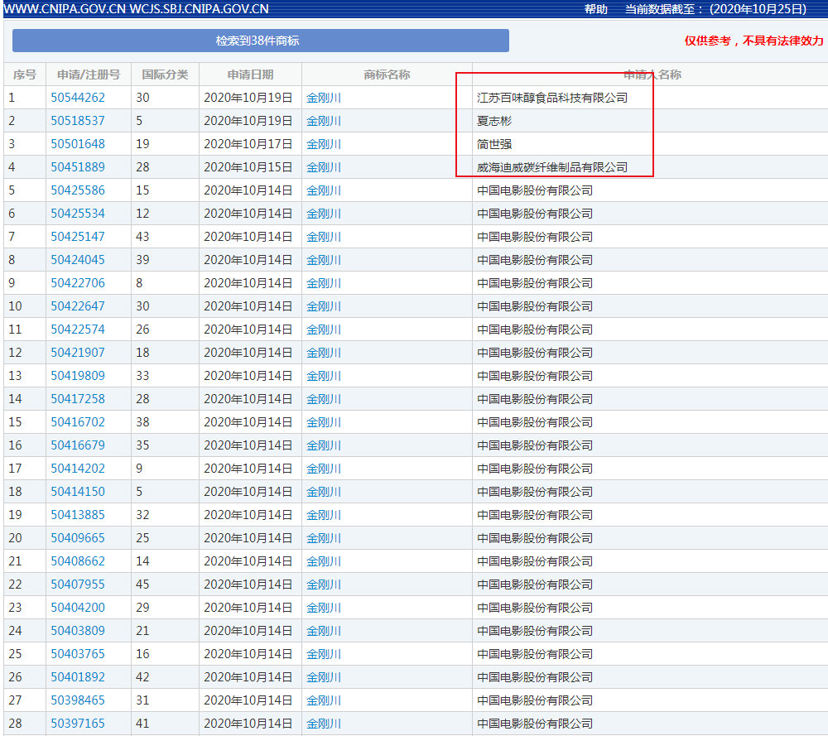The width and height of the screenshot is (828, 736).
Task: Open registration number 50422706
Action: point(78,283)
